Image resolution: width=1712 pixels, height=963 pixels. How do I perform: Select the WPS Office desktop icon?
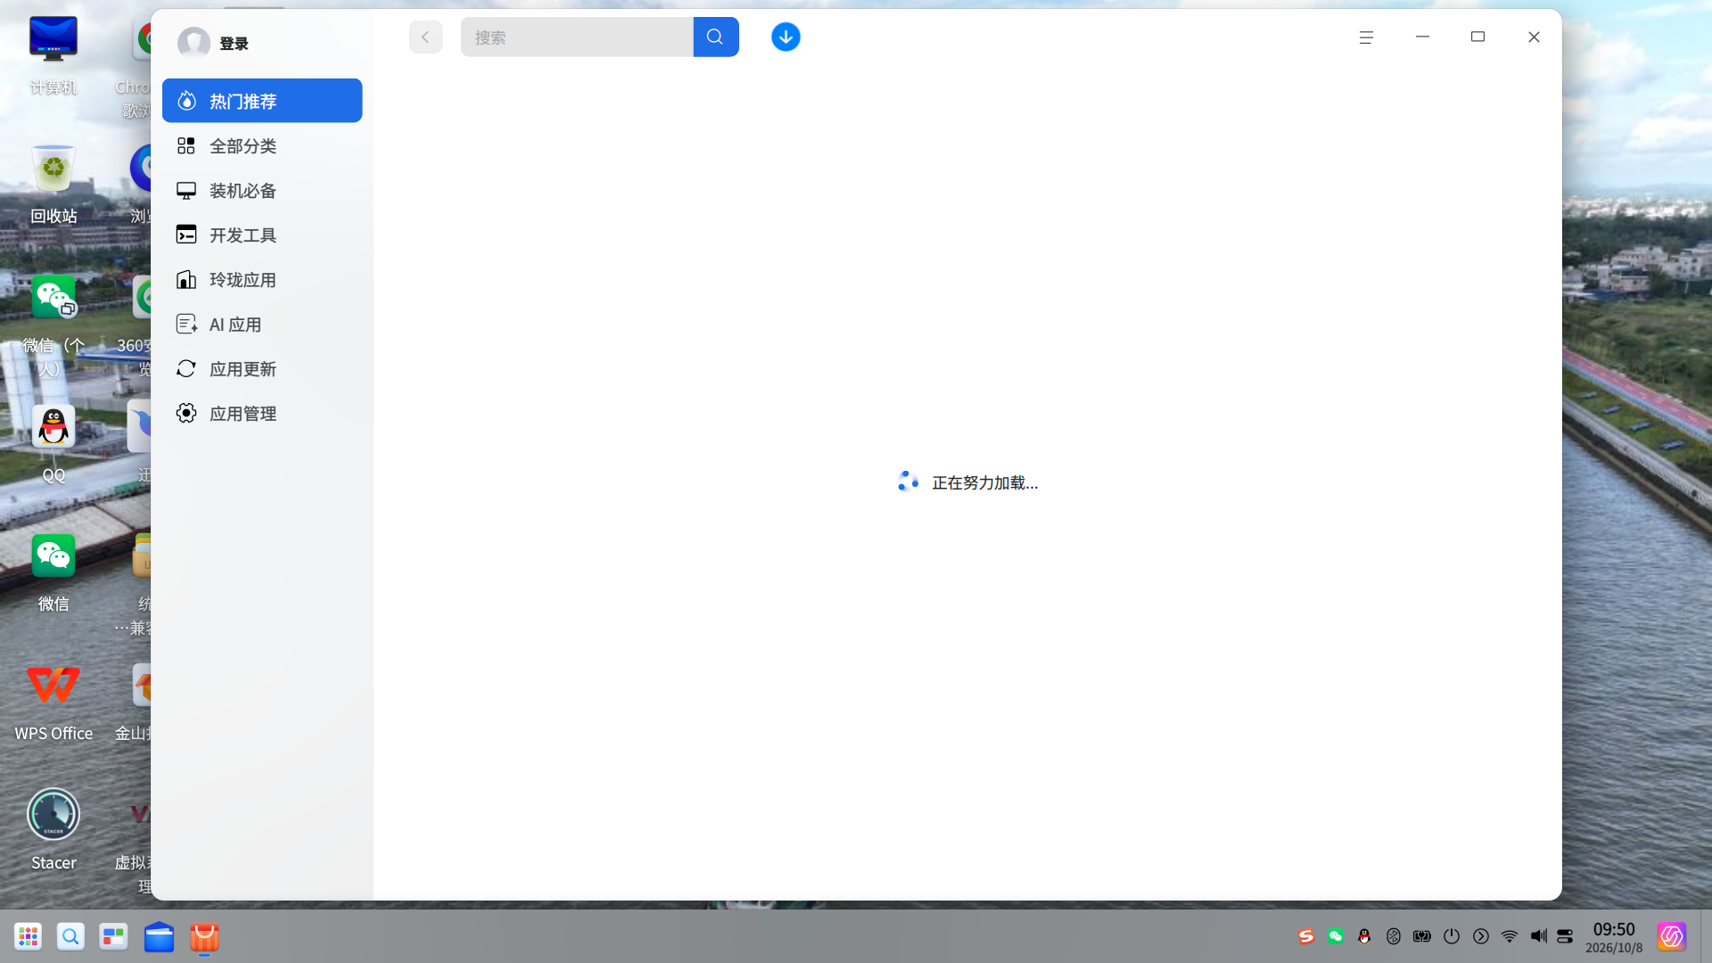tap(53, 702)
